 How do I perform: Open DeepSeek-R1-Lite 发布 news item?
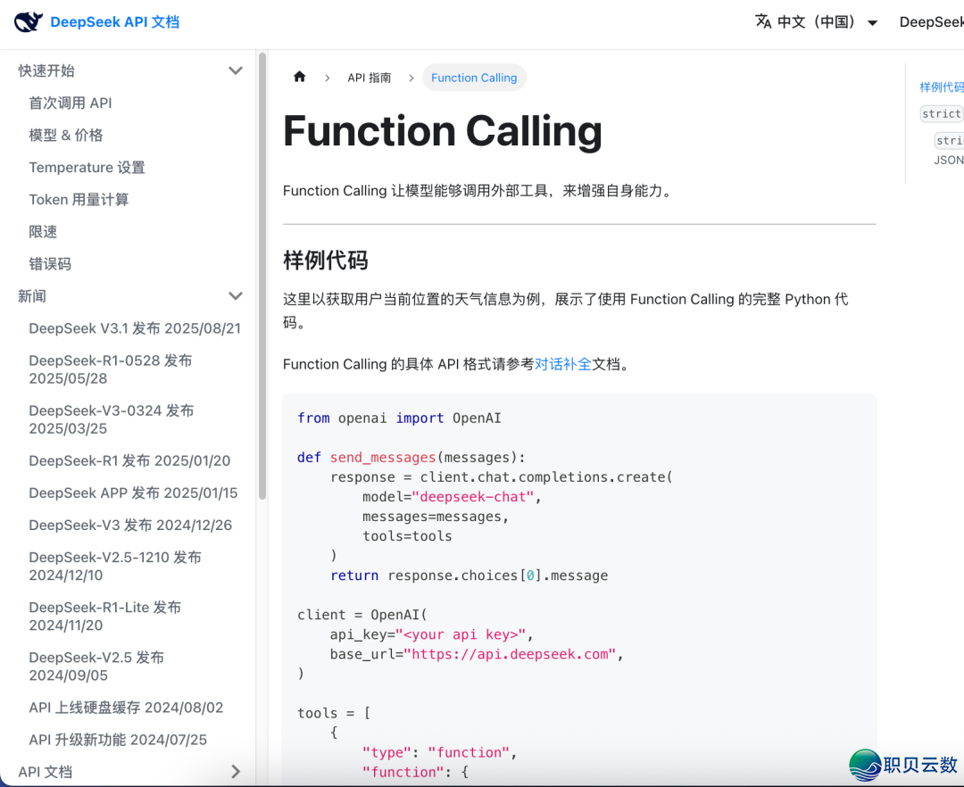click(105, 617)
